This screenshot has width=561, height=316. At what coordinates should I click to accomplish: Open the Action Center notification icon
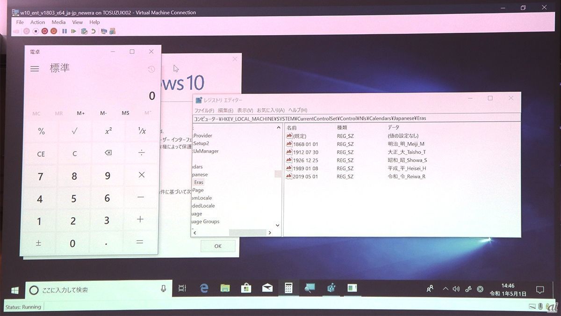tap(540, 290)
